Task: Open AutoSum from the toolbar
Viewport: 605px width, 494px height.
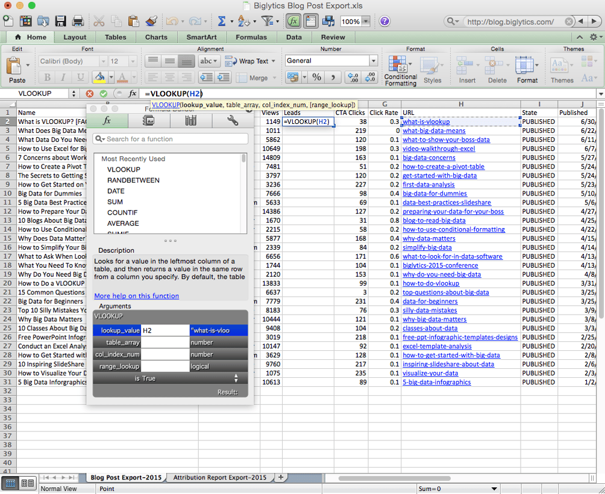Action: pyautogui.click(x=222, y=20)
